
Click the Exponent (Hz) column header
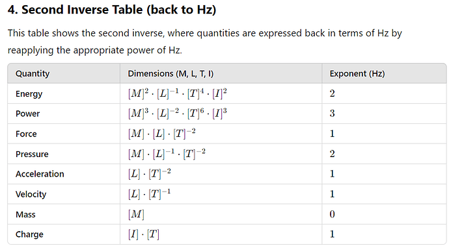[357, 74]
